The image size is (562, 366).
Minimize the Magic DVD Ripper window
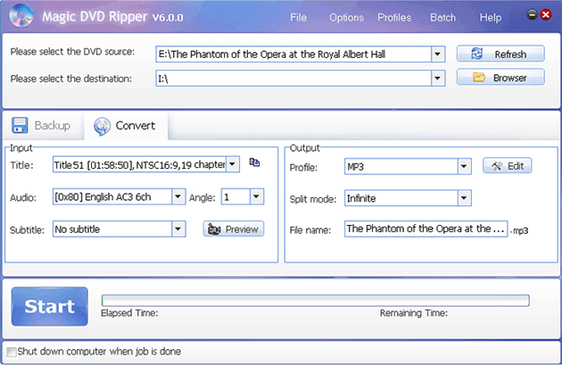(533, 14)
